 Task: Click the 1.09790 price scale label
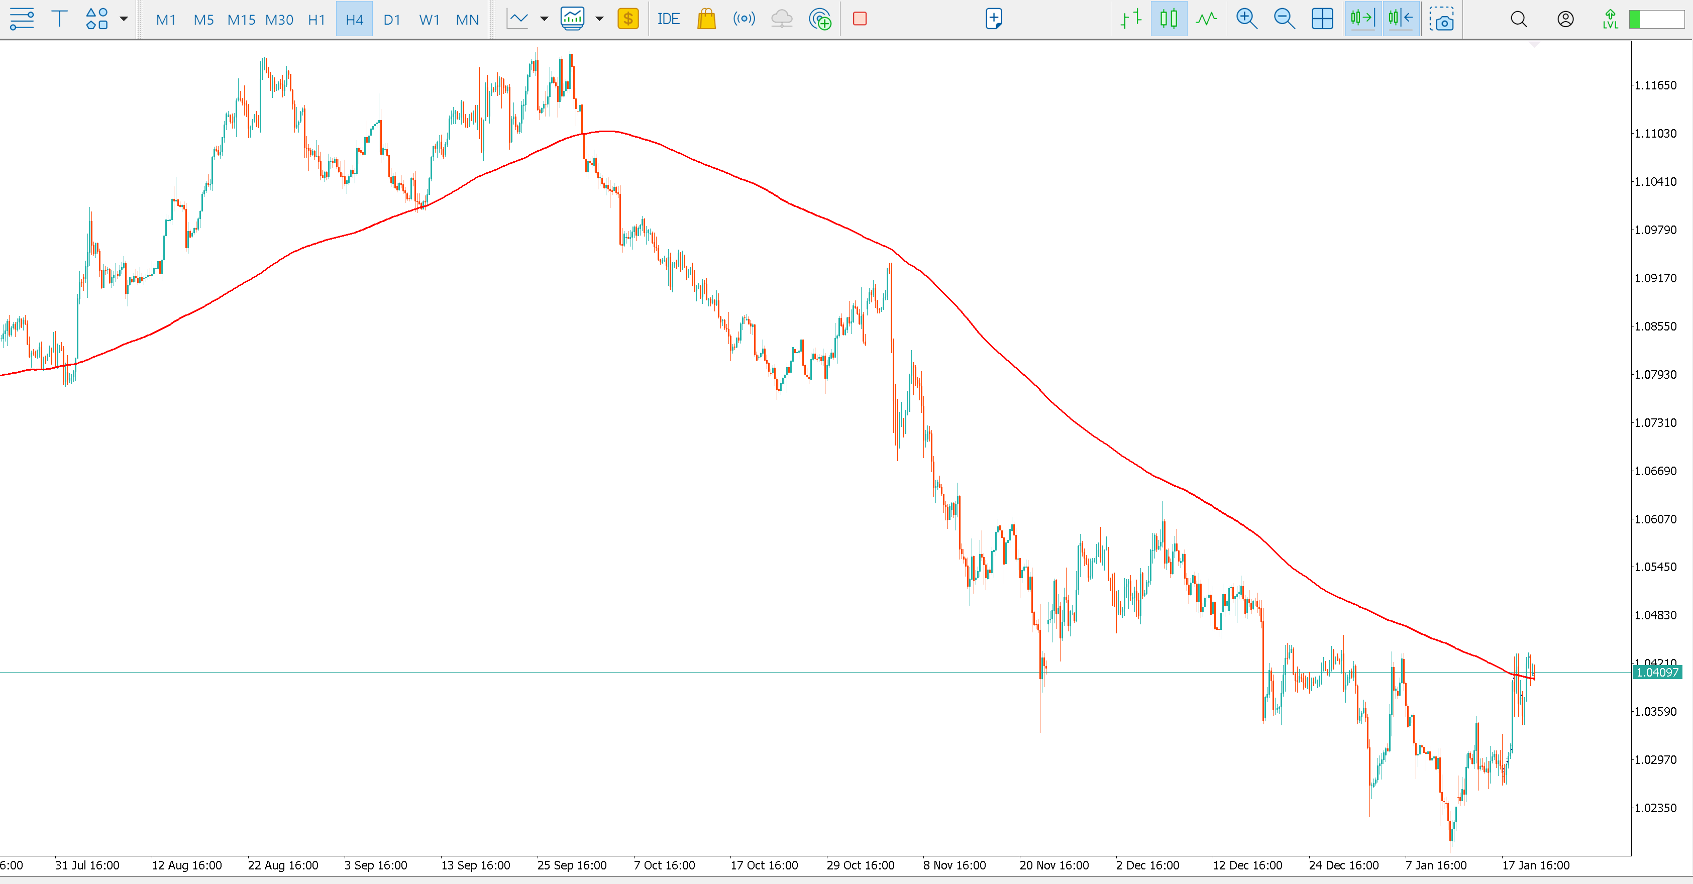(1655, 230)
